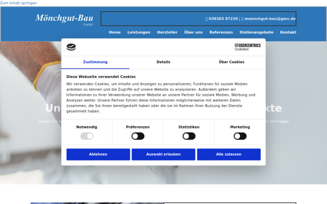Click the heading Diese Webseite verwendet Cookies

(101, 77)
